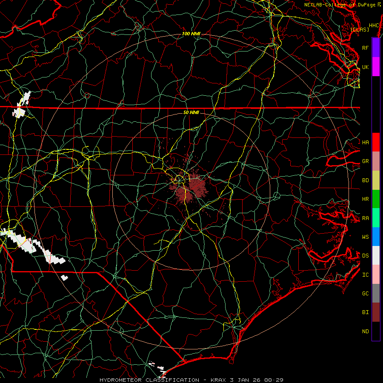
Task: Choose the WS blue legend swatch
Action: [376, 237]
